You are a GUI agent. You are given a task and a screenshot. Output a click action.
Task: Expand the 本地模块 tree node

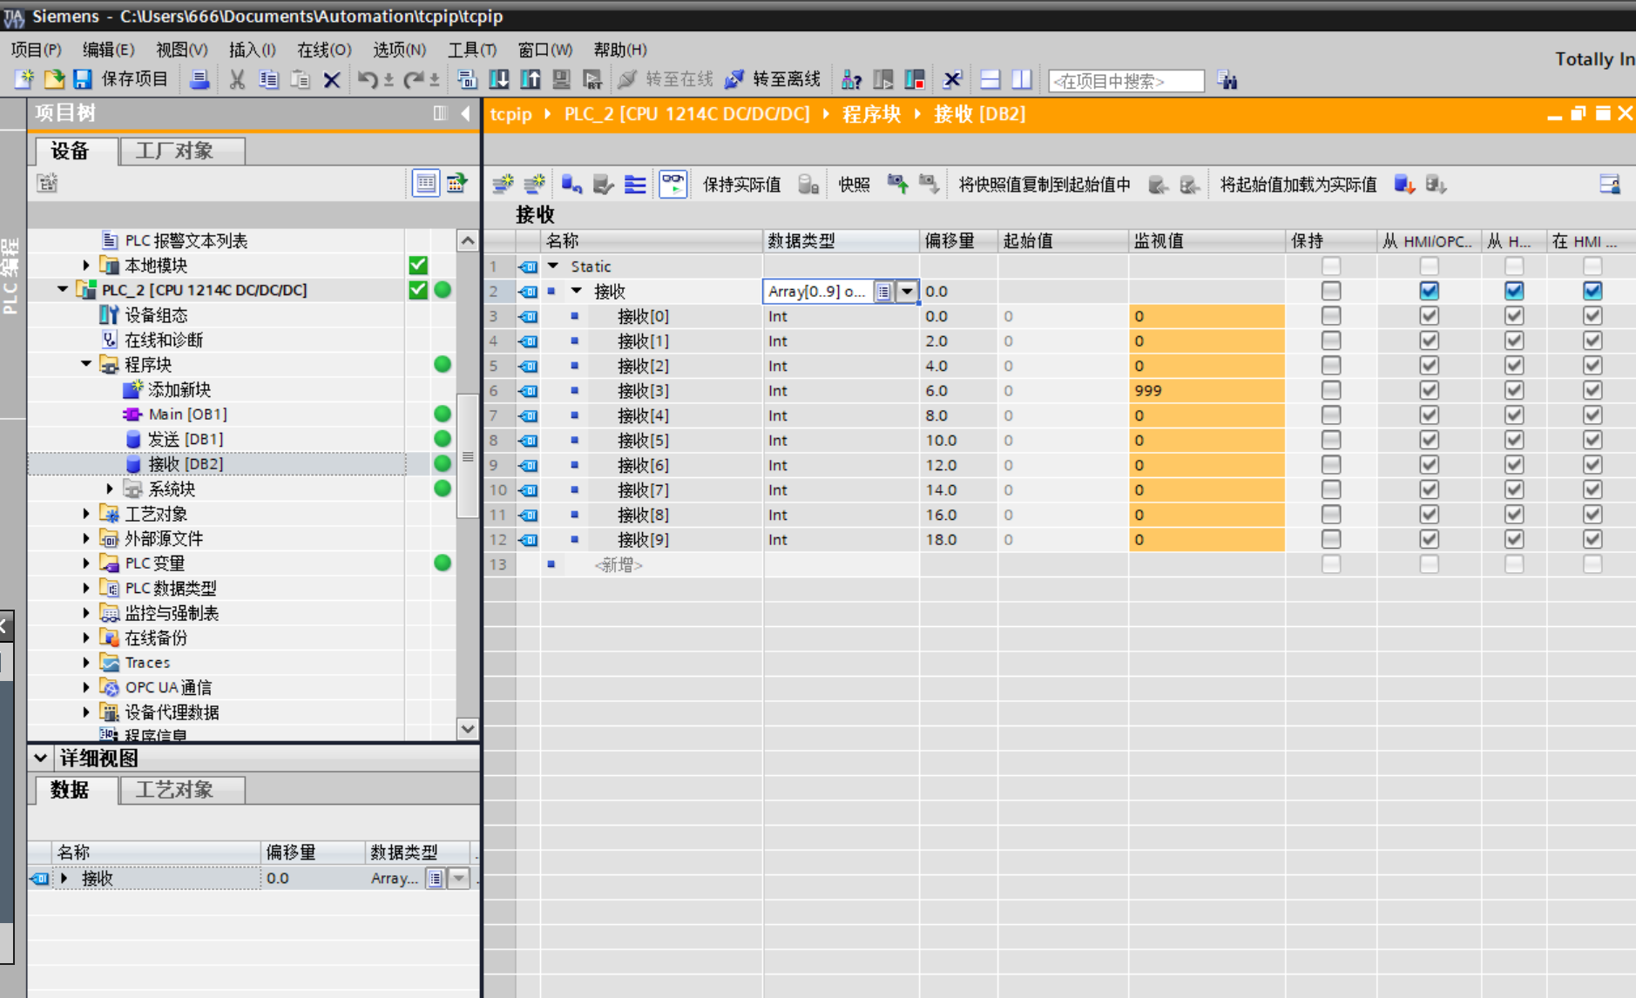pos(86,265)
